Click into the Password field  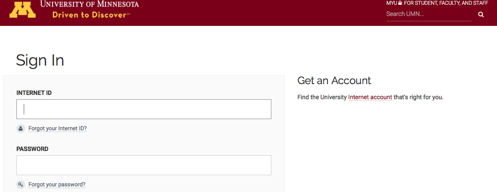coord(144,165)
